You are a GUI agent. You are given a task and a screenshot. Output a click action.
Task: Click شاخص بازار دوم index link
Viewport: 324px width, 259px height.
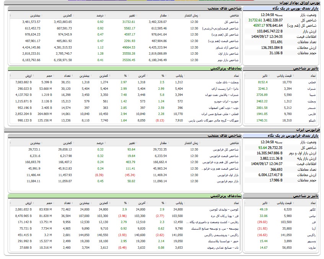[230, 60]
